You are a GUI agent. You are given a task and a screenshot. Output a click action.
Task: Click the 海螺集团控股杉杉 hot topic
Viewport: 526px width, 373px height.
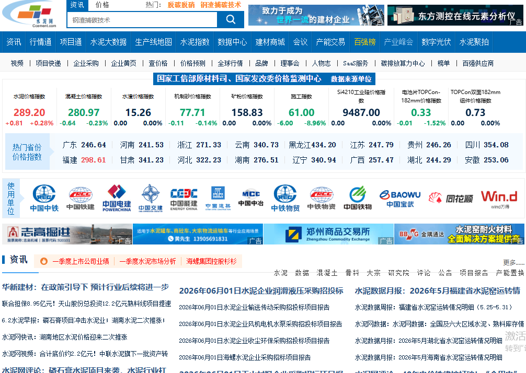point(211,261)
